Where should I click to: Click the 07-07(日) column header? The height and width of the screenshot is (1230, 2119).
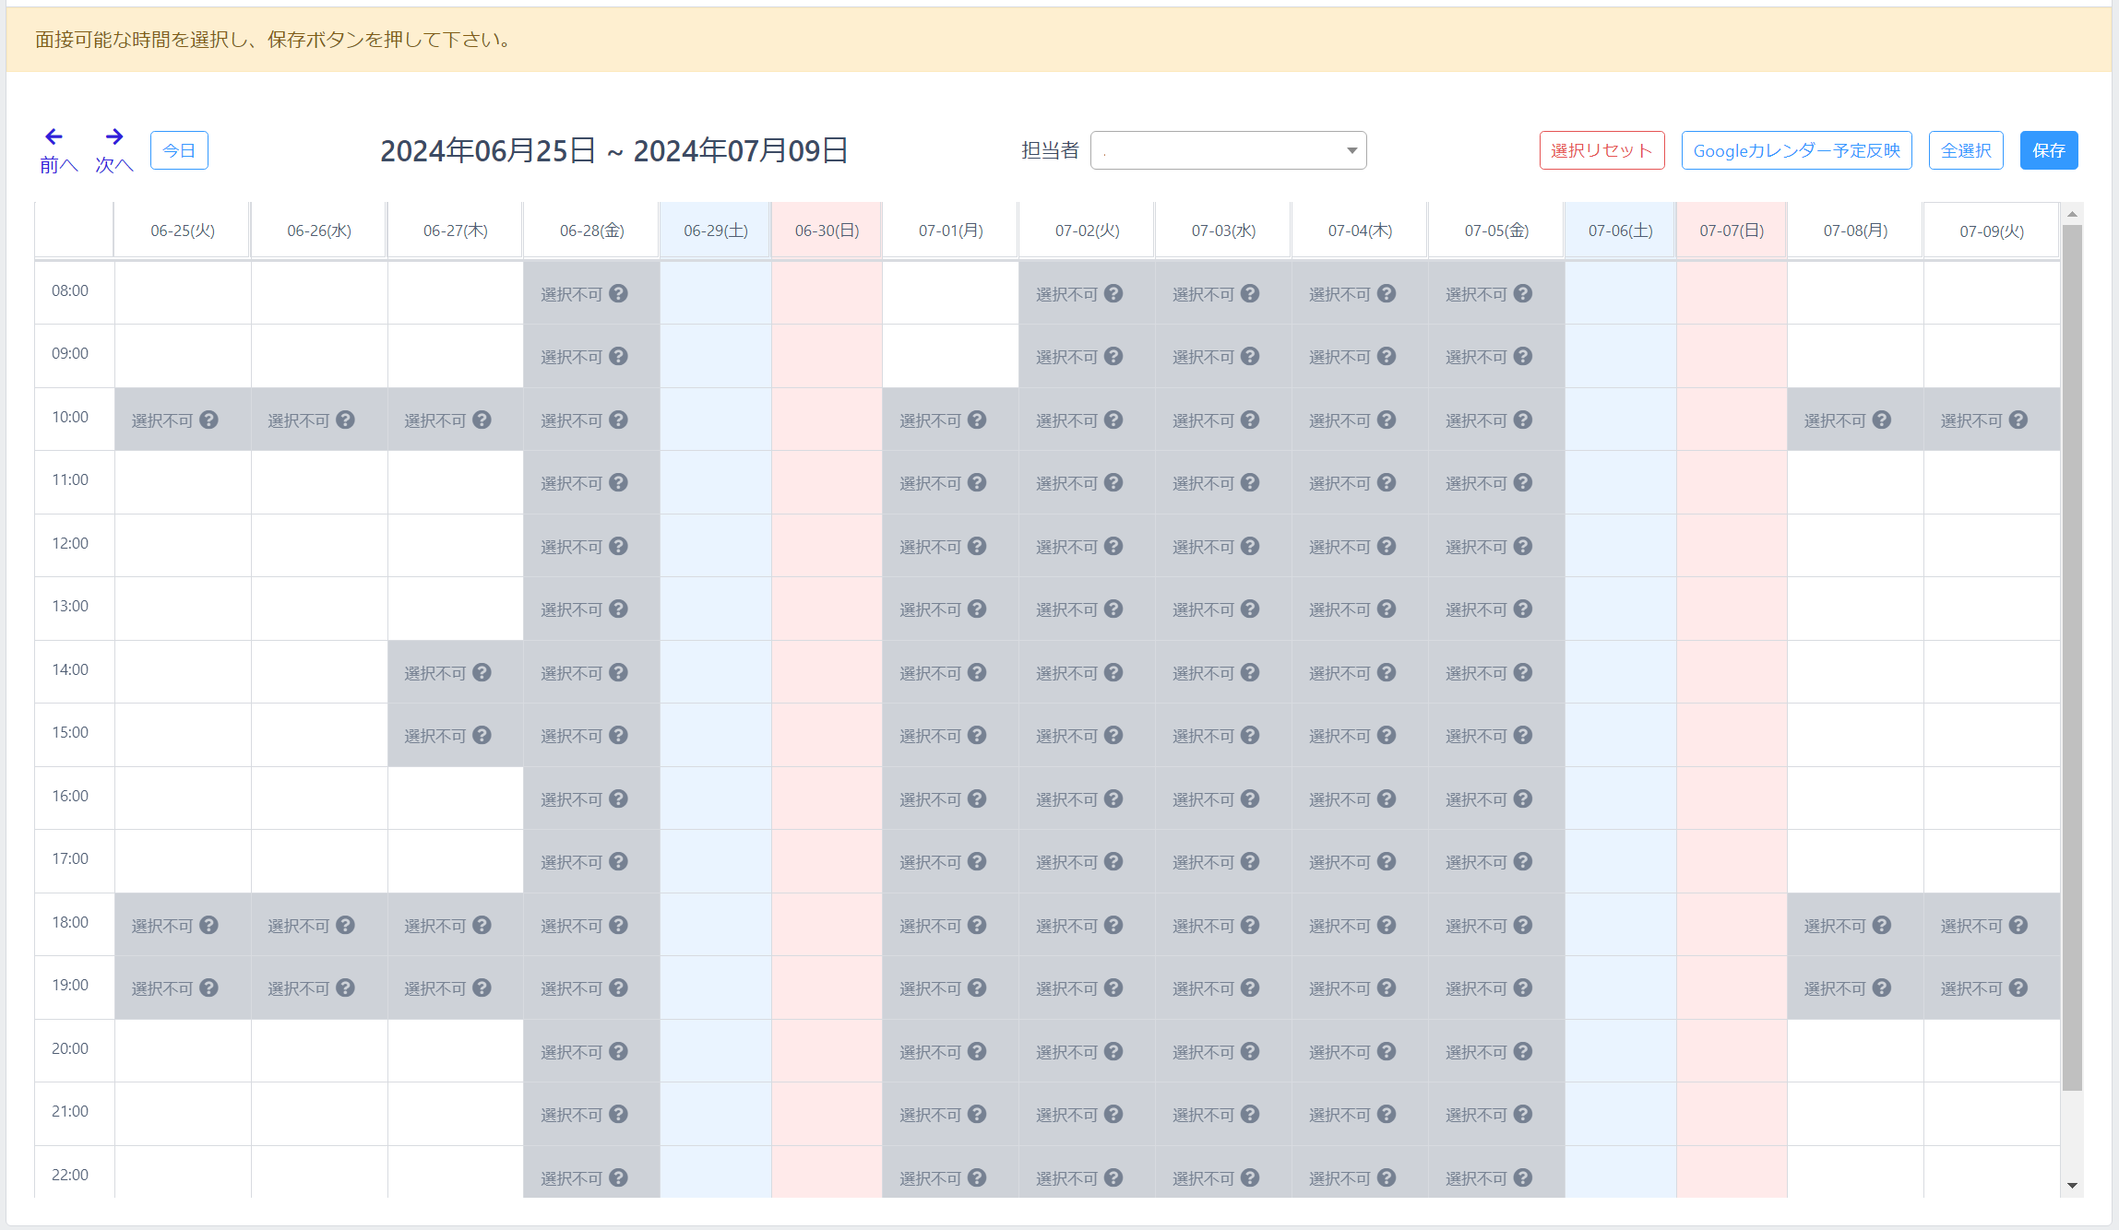(x=1732, y=231)
